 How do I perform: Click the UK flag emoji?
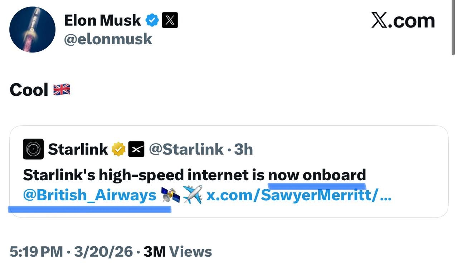click(x=62, y=90)
